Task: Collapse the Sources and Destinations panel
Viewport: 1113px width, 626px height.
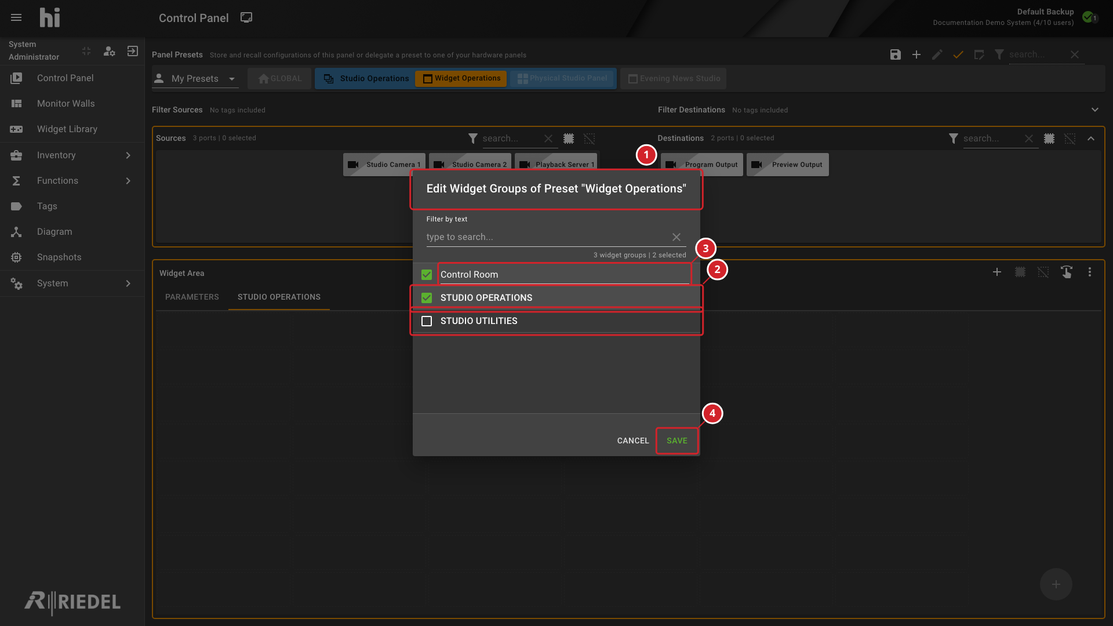Action: pos(1091,139)
